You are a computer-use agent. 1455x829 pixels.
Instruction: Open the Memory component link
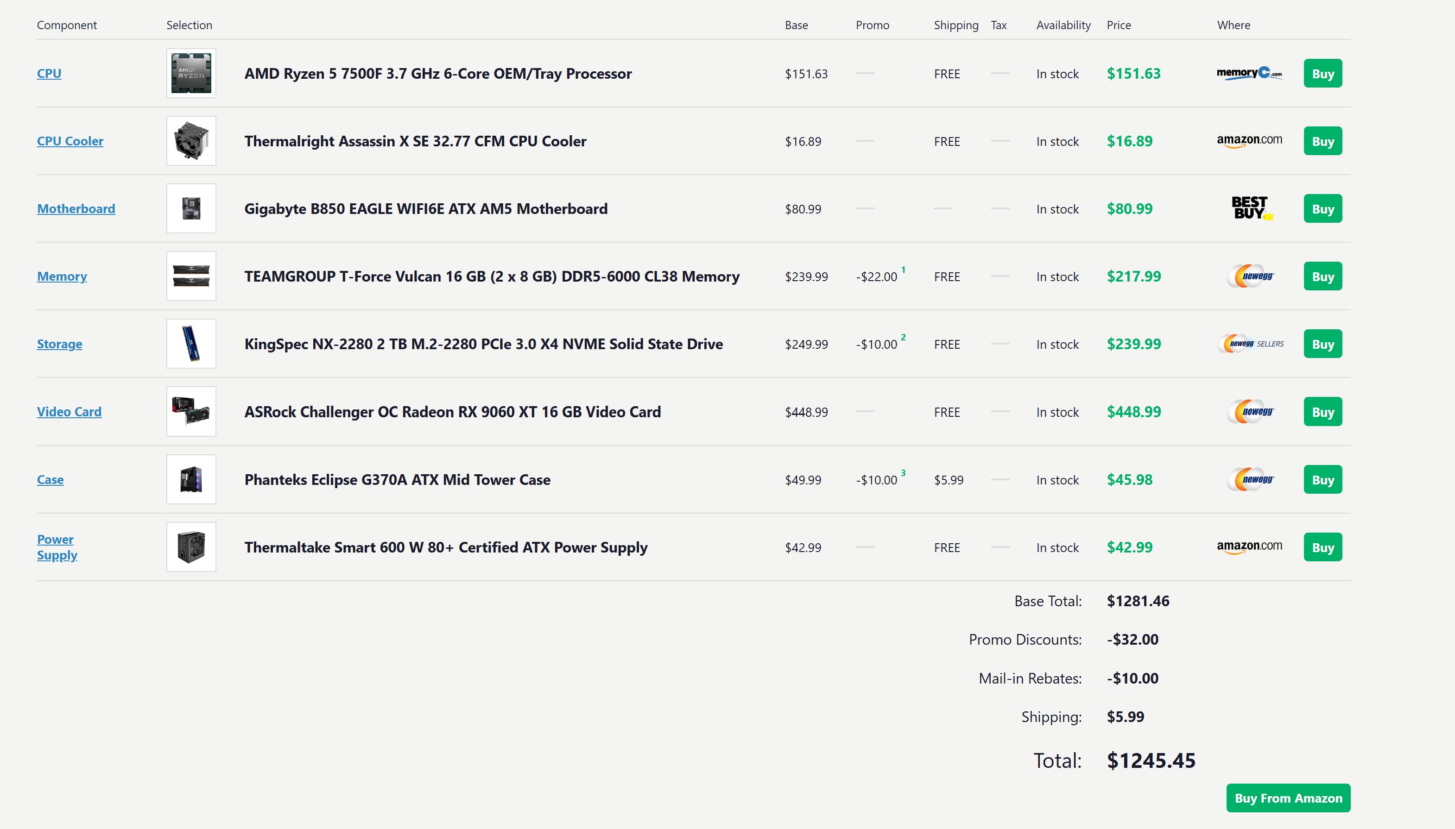pyautogui.click(x=62, y=276)
